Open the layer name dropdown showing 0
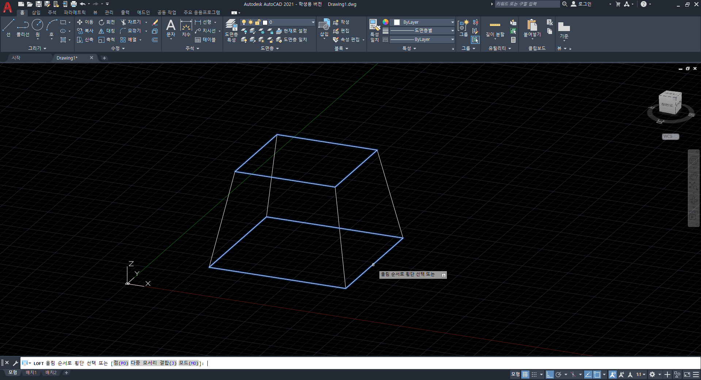701x380 pixels. 277,22
